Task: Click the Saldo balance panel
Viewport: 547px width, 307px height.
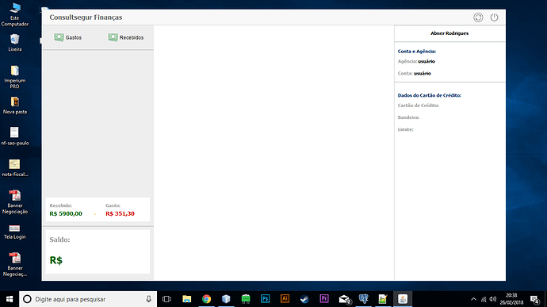Action: 98,251
